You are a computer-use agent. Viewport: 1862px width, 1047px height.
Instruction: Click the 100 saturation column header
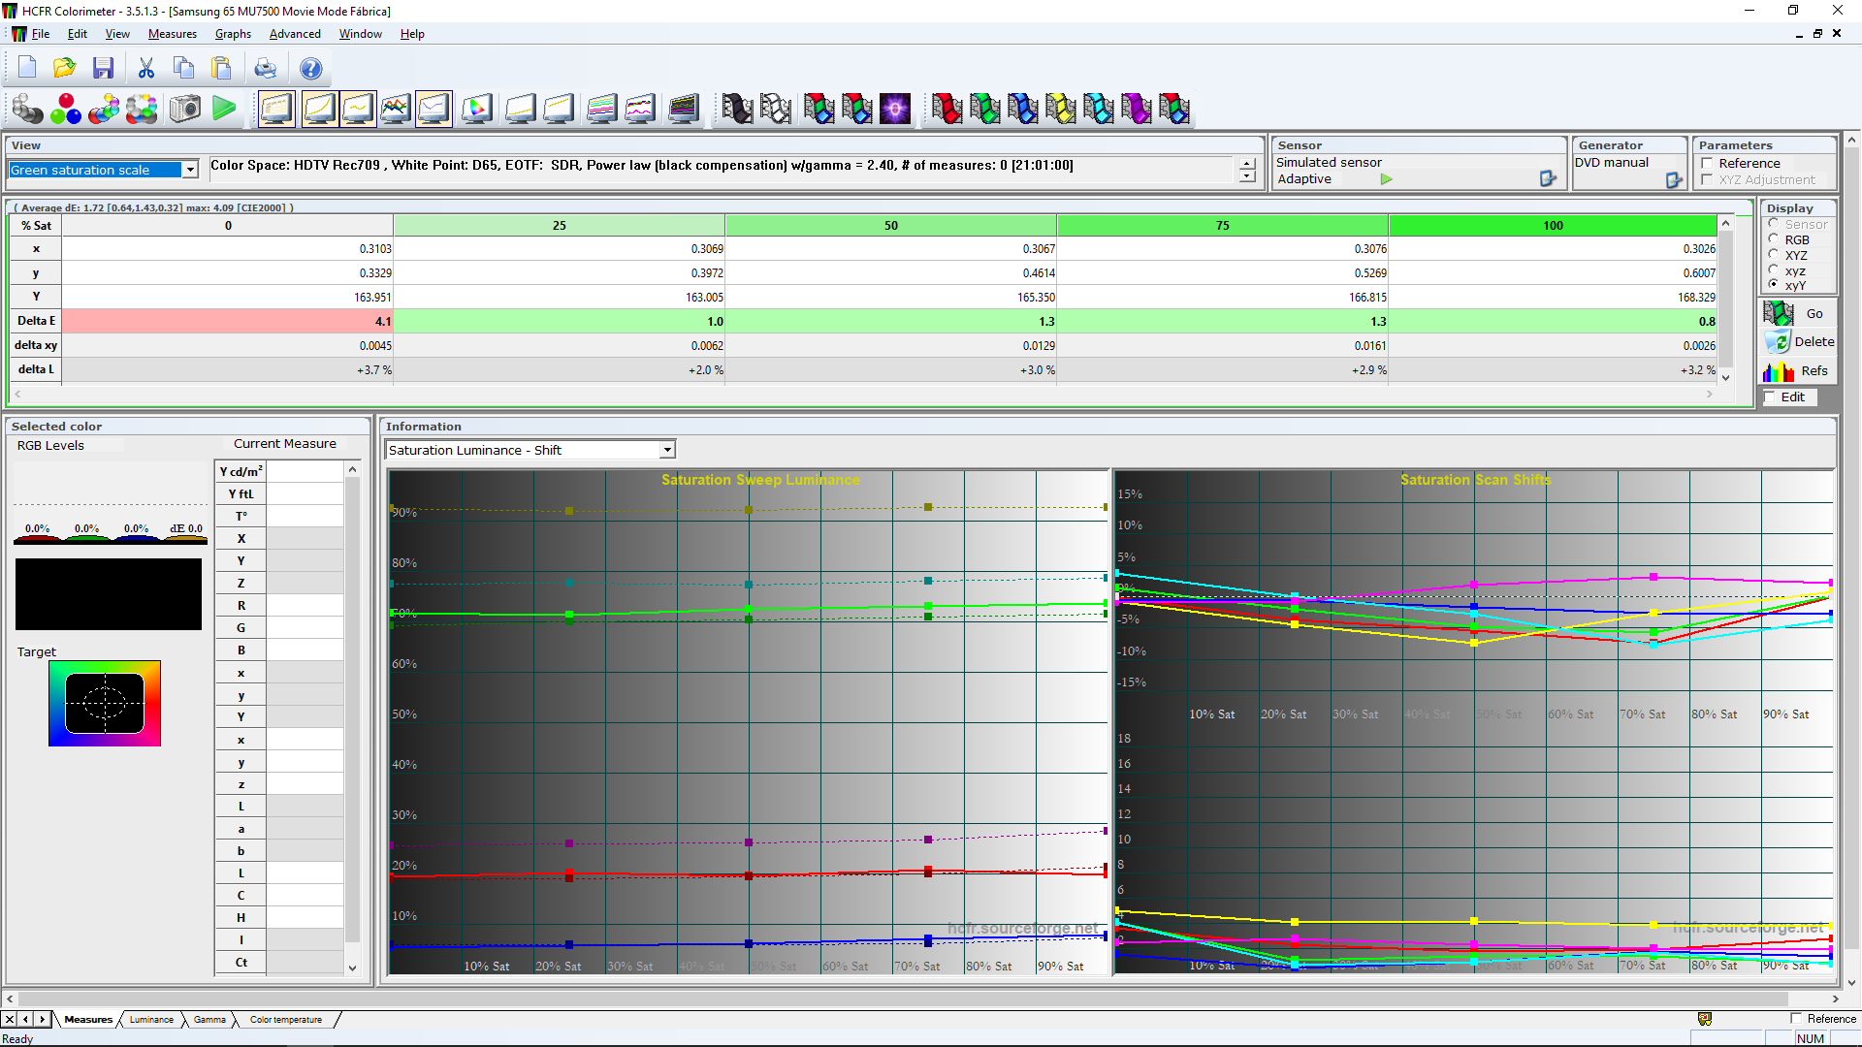click(x=1552, y=225)
